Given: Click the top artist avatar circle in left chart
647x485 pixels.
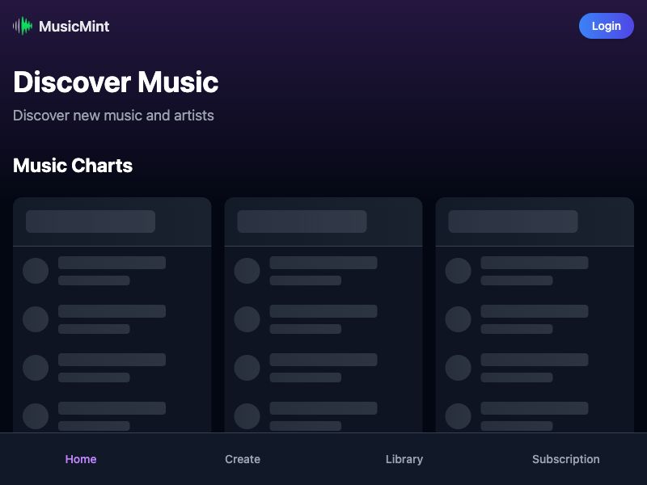Looking at the screenshot, I should point(36,271).
